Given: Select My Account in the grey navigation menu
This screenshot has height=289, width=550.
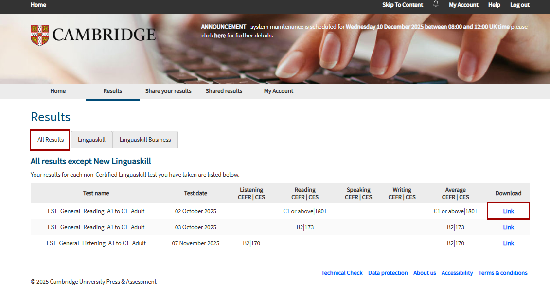Looking at the screenshot, I should pos(279,91).
